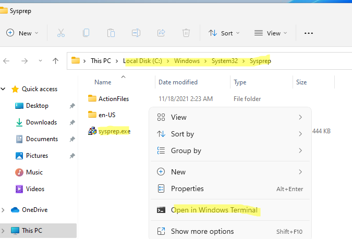The image size is (352, 239).
Task: Expand the This PC tree node
Action: point(3,231)
